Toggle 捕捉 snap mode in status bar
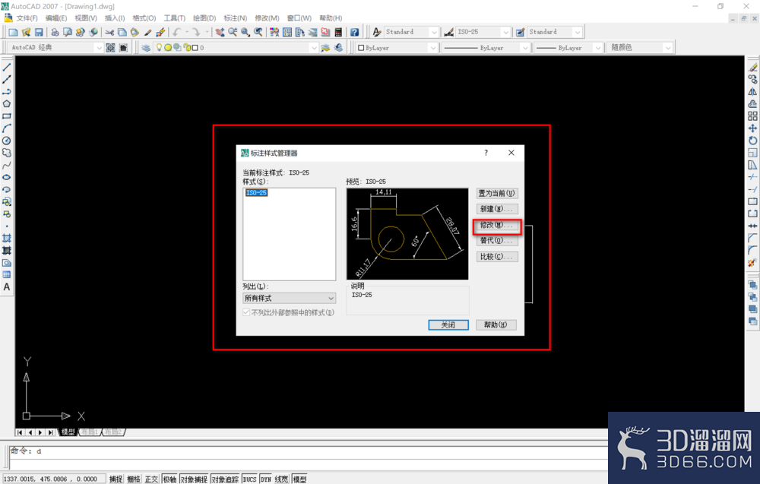 click(116, 479)
